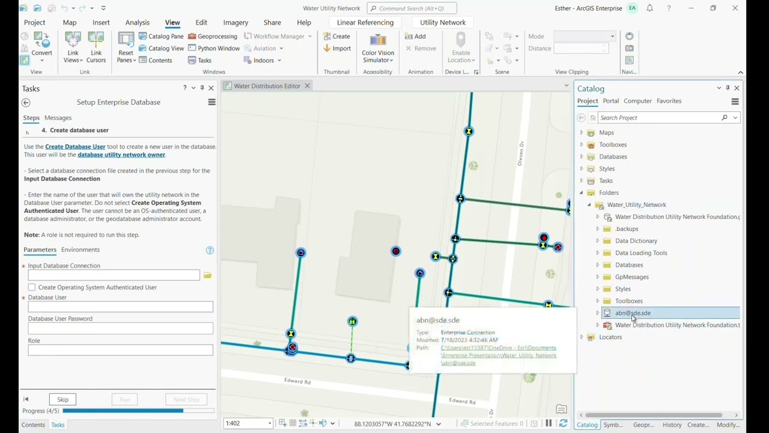Viewport: 769px width, 433px height.
Task: Open Reset Panes menu
Action: point(126,48)
